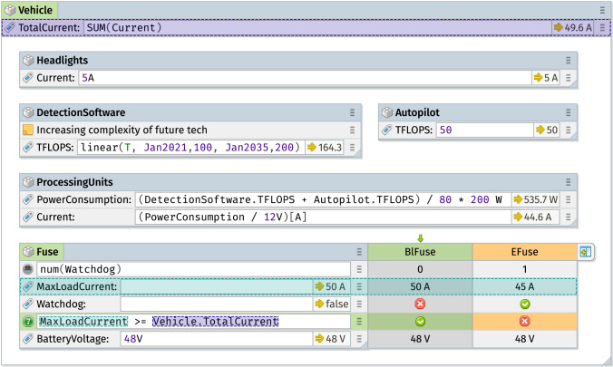
Task: Open the Watchdog row menu handle
Action: tap(359, 304)
